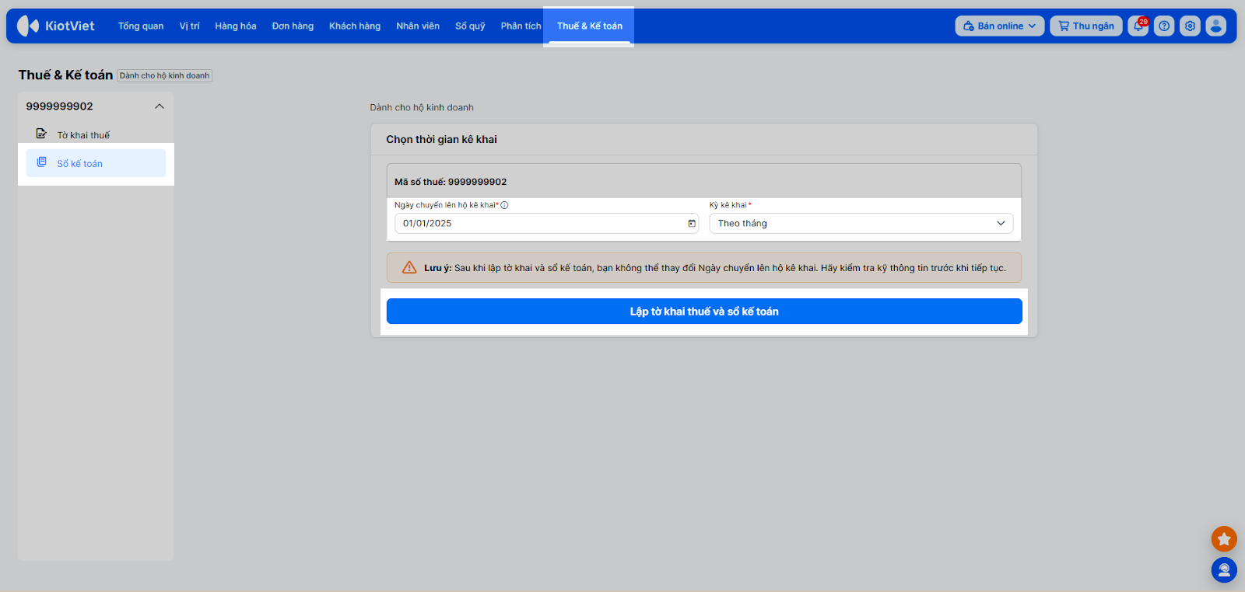Open the Kỳ kê khai dropdown

[x=861, y=224]
